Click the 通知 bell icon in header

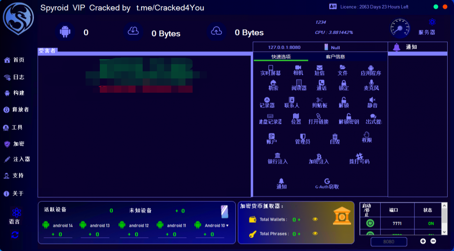coord(397,47)
